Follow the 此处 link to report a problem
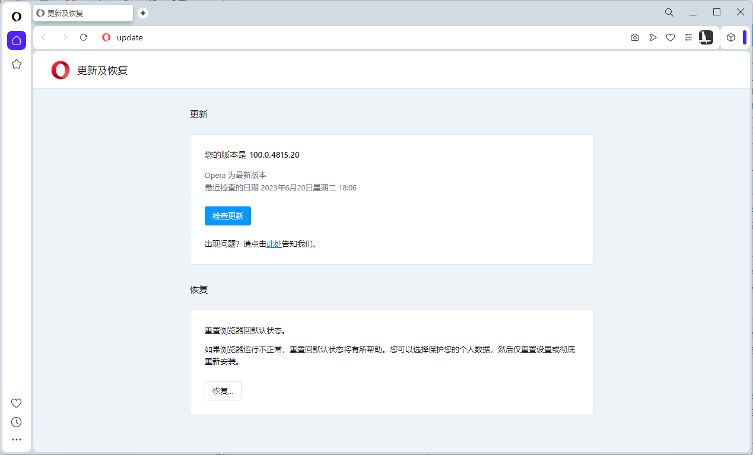Viewport: 753px width, 455px height. point(274,244)
